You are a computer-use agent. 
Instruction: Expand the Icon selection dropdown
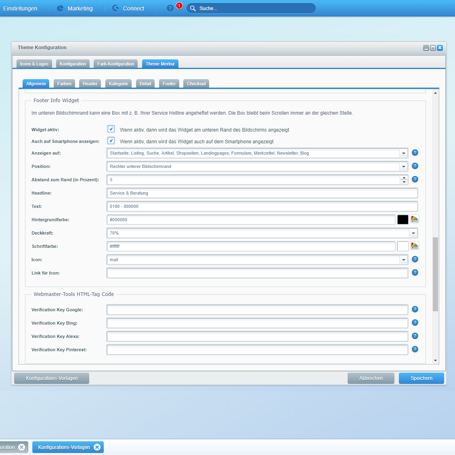pyautogui.click(x=403, y=260)
